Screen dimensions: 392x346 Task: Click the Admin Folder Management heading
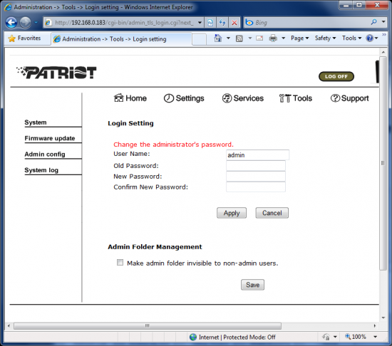click(155, 247)
